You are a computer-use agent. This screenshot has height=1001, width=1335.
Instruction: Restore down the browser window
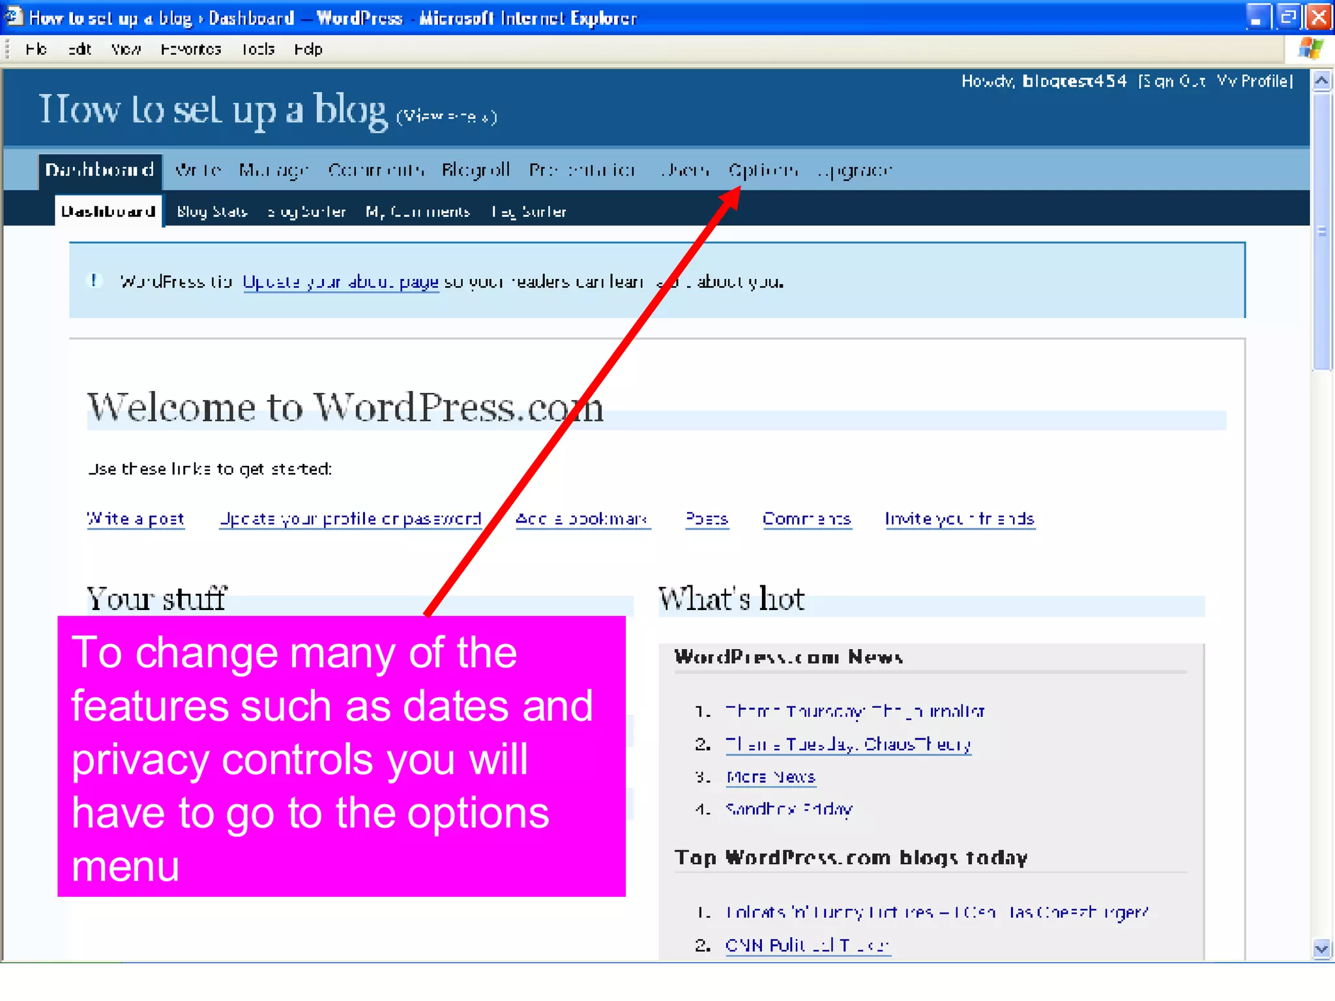pyautogui.click(x=1288, y=17)
